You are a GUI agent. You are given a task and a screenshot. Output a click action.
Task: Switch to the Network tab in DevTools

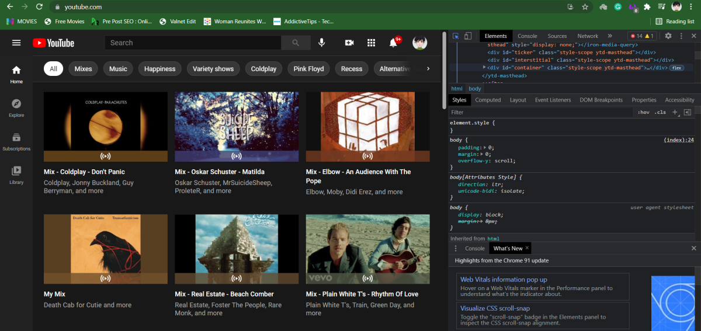(x=588, y=36)
